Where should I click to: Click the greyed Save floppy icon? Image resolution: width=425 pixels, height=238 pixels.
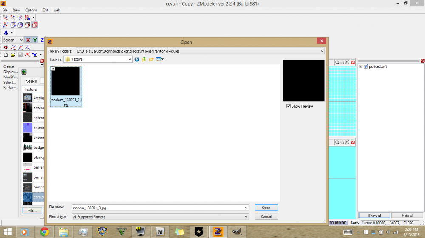point(20,55)
